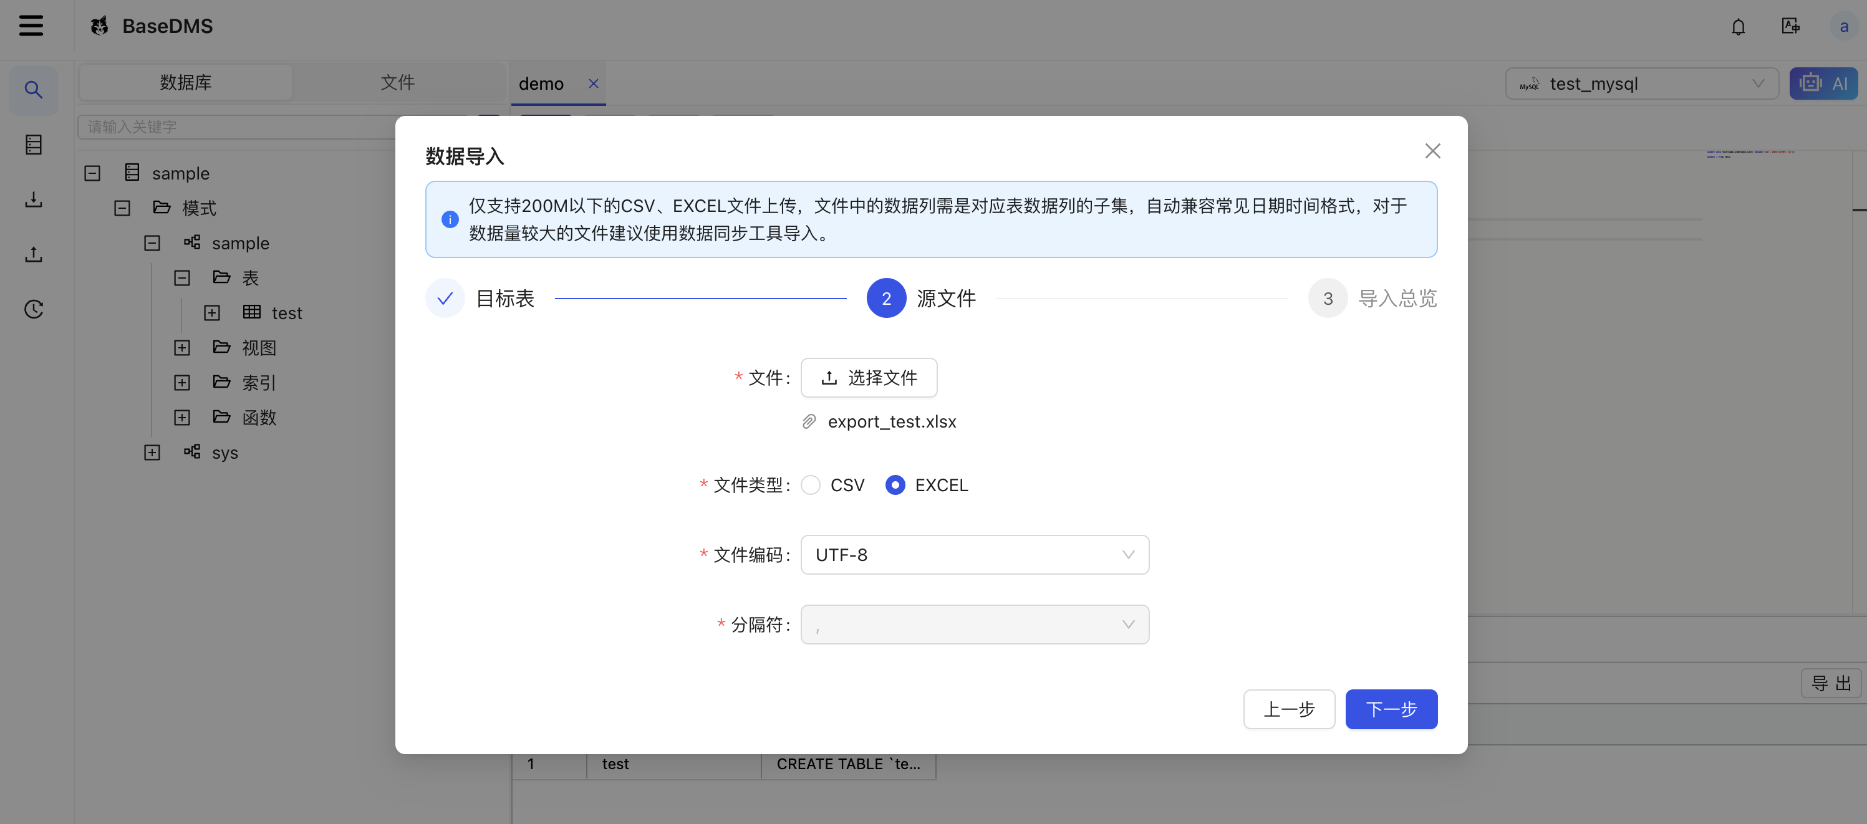Select the test table label in tree
This screenshot has width=1867, height=824.
tap(286, 312)
